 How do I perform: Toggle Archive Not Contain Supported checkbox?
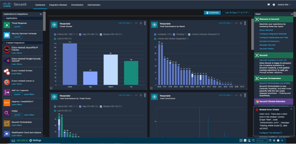(x=155, y=39)
